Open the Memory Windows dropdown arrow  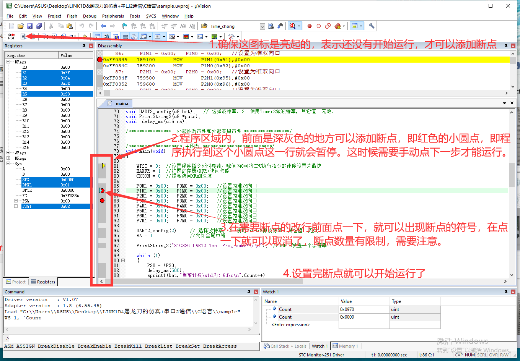(164, 37)
